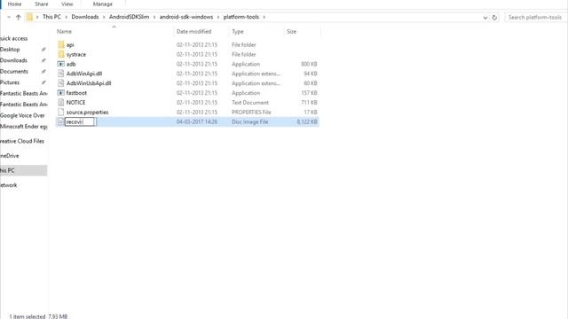Sort by Size column header
This screenshot has height=319, width=568.
pyautogui.click(x=292, y=32)
